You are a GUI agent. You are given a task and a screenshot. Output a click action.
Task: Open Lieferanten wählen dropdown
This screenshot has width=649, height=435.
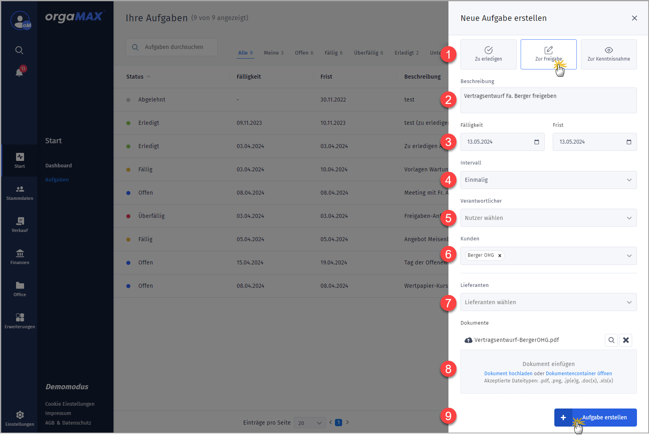pos(549,302)
